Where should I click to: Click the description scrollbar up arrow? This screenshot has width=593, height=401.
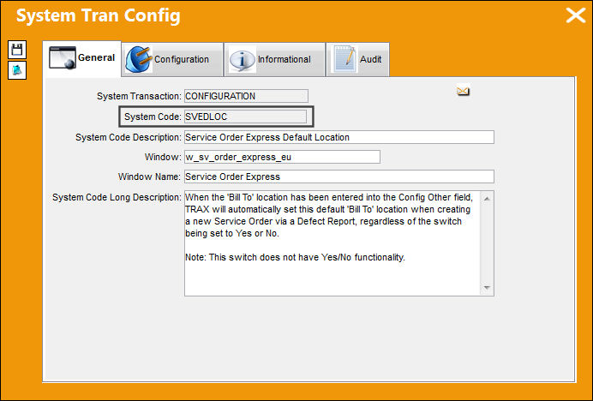(x=487, y=198)
